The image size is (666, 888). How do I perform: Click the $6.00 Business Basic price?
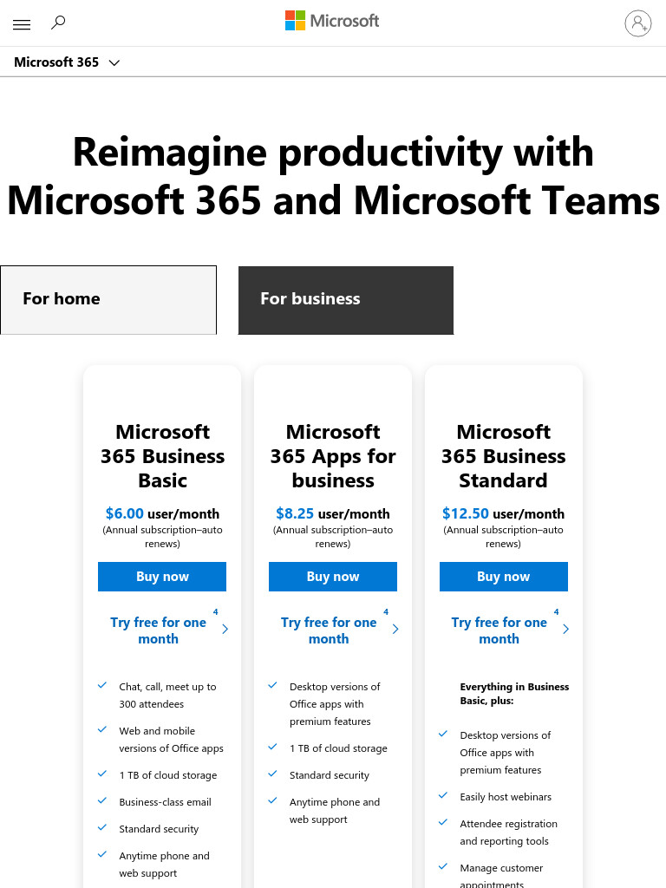click(x=125, y=513)
